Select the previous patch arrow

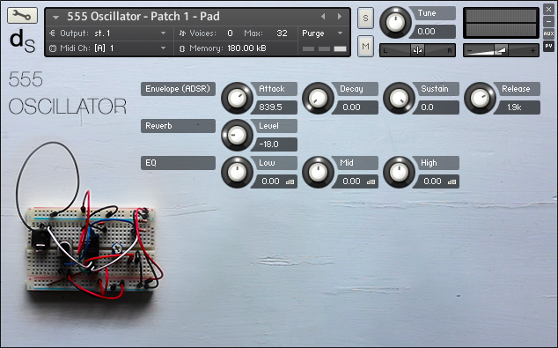323,17
